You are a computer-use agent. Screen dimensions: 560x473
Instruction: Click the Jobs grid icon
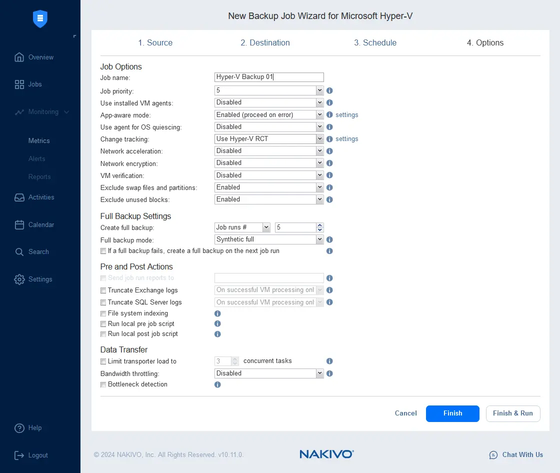19,84
